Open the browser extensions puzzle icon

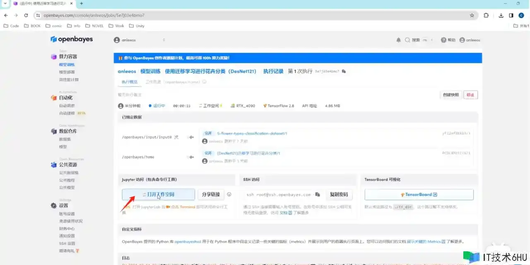click(486, 15)
